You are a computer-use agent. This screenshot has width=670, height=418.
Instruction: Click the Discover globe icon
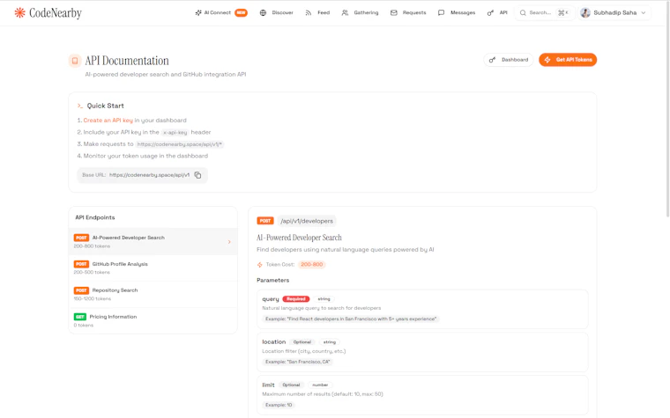click(264, 13)
